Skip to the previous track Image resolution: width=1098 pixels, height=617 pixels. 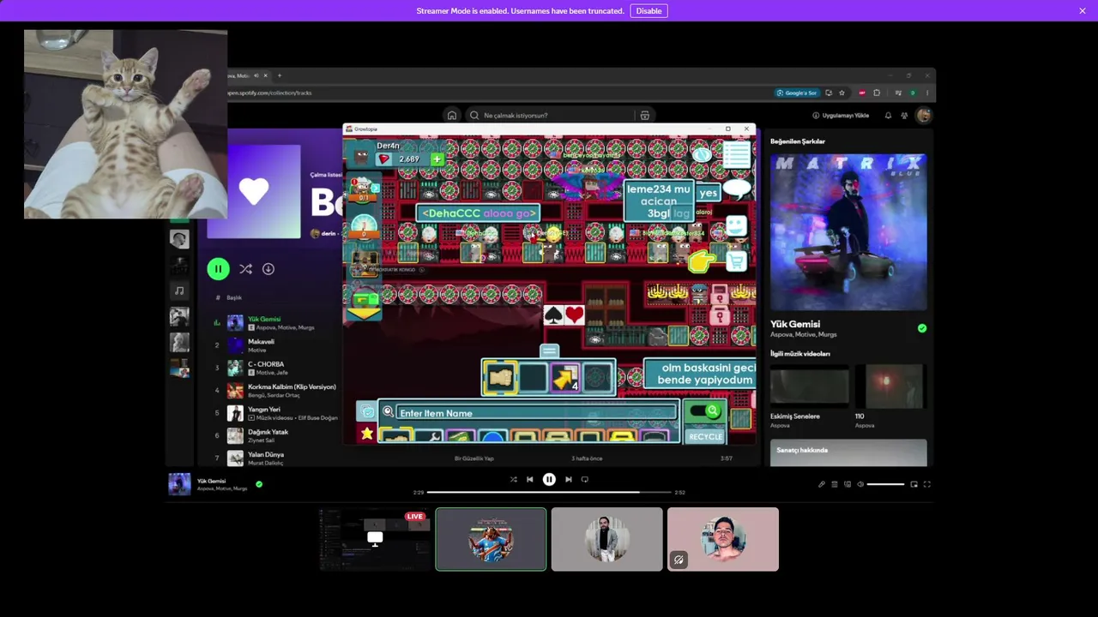point(530,480)
